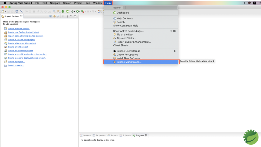Select Eclipse Marketplace... entry
Screen dimensions: 261x147
(x=141, y=62)
